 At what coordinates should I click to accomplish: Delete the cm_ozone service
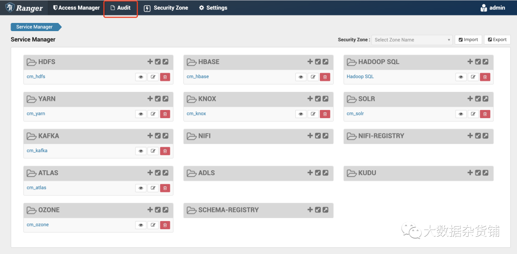pyautogui.click(x=165, y=225)
